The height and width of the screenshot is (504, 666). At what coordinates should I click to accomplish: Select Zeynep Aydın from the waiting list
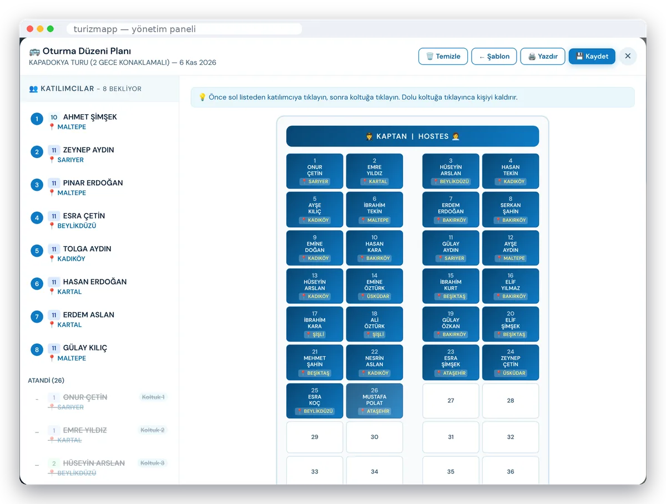[99, 155]
